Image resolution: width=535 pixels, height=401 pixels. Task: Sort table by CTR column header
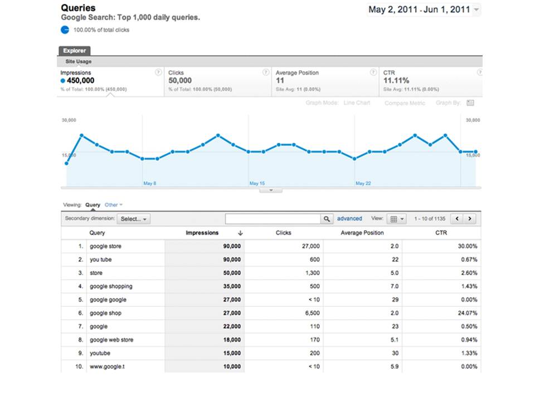[441, 233]
